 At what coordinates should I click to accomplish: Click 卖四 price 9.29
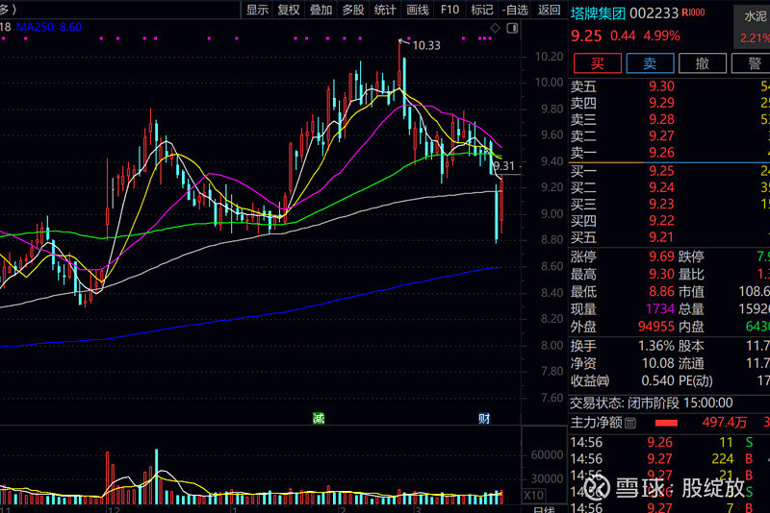point(661,103)
